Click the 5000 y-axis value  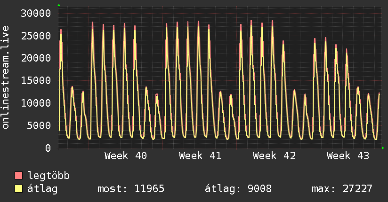pos(39,125)
